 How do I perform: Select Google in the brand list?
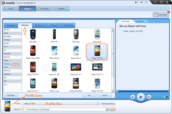pos(13,43)
